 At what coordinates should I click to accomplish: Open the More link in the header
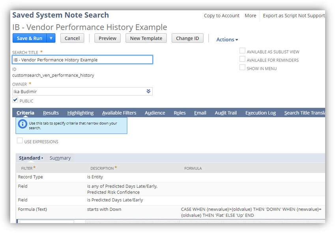point(250,16)
